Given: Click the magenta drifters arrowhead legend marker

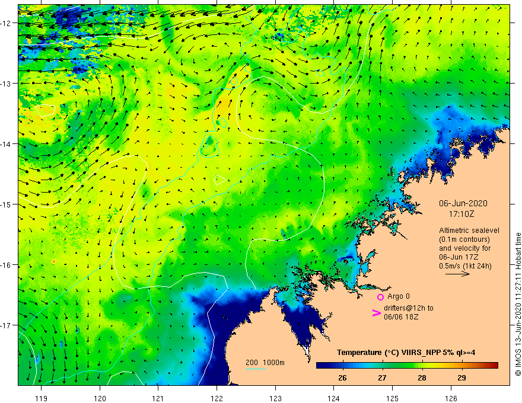Looking at the screenshot, I should coord(376,312).
